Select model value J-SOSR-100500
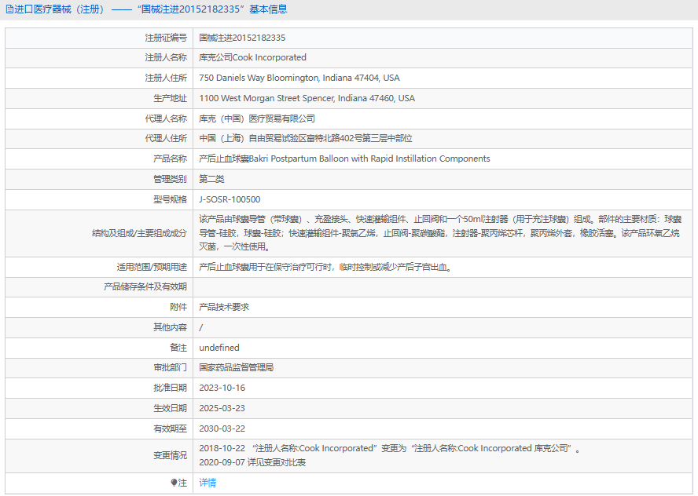Image resolution: width=698 pixels, height=496 pixels. point(230,199)
